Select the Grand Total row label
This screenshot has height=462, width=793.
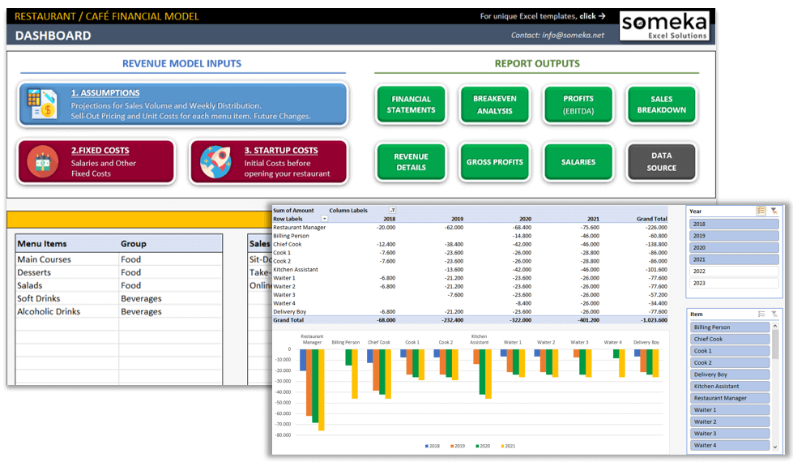288,320
